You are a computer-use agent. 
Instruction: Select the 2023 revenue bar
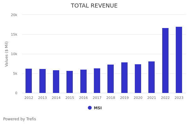pos(179,60)
